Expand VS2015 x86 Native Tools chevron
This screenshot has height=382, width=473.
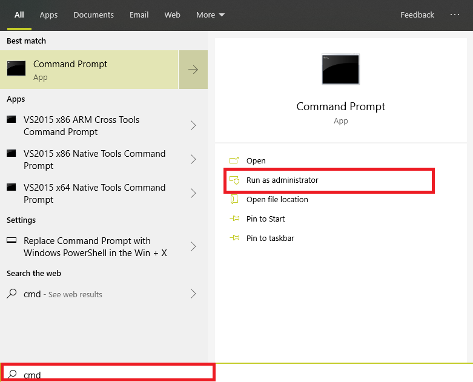pyautogui.click(x=193, y=159)
